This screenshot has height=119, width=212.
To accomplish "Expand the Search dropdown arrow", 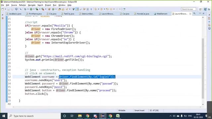I will click(70, 9).
